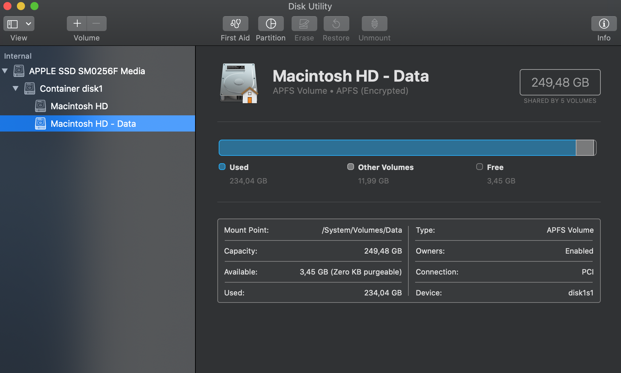Select Macintosh HD in the sidebar

[x=79, y=106]
